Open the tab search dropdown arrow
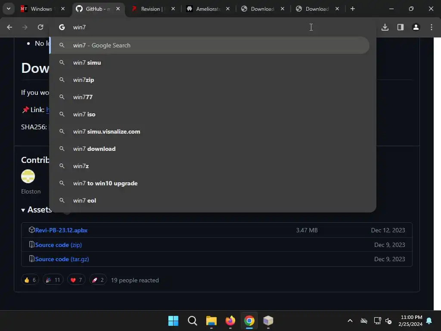441x331 pixels. (9, 9)
